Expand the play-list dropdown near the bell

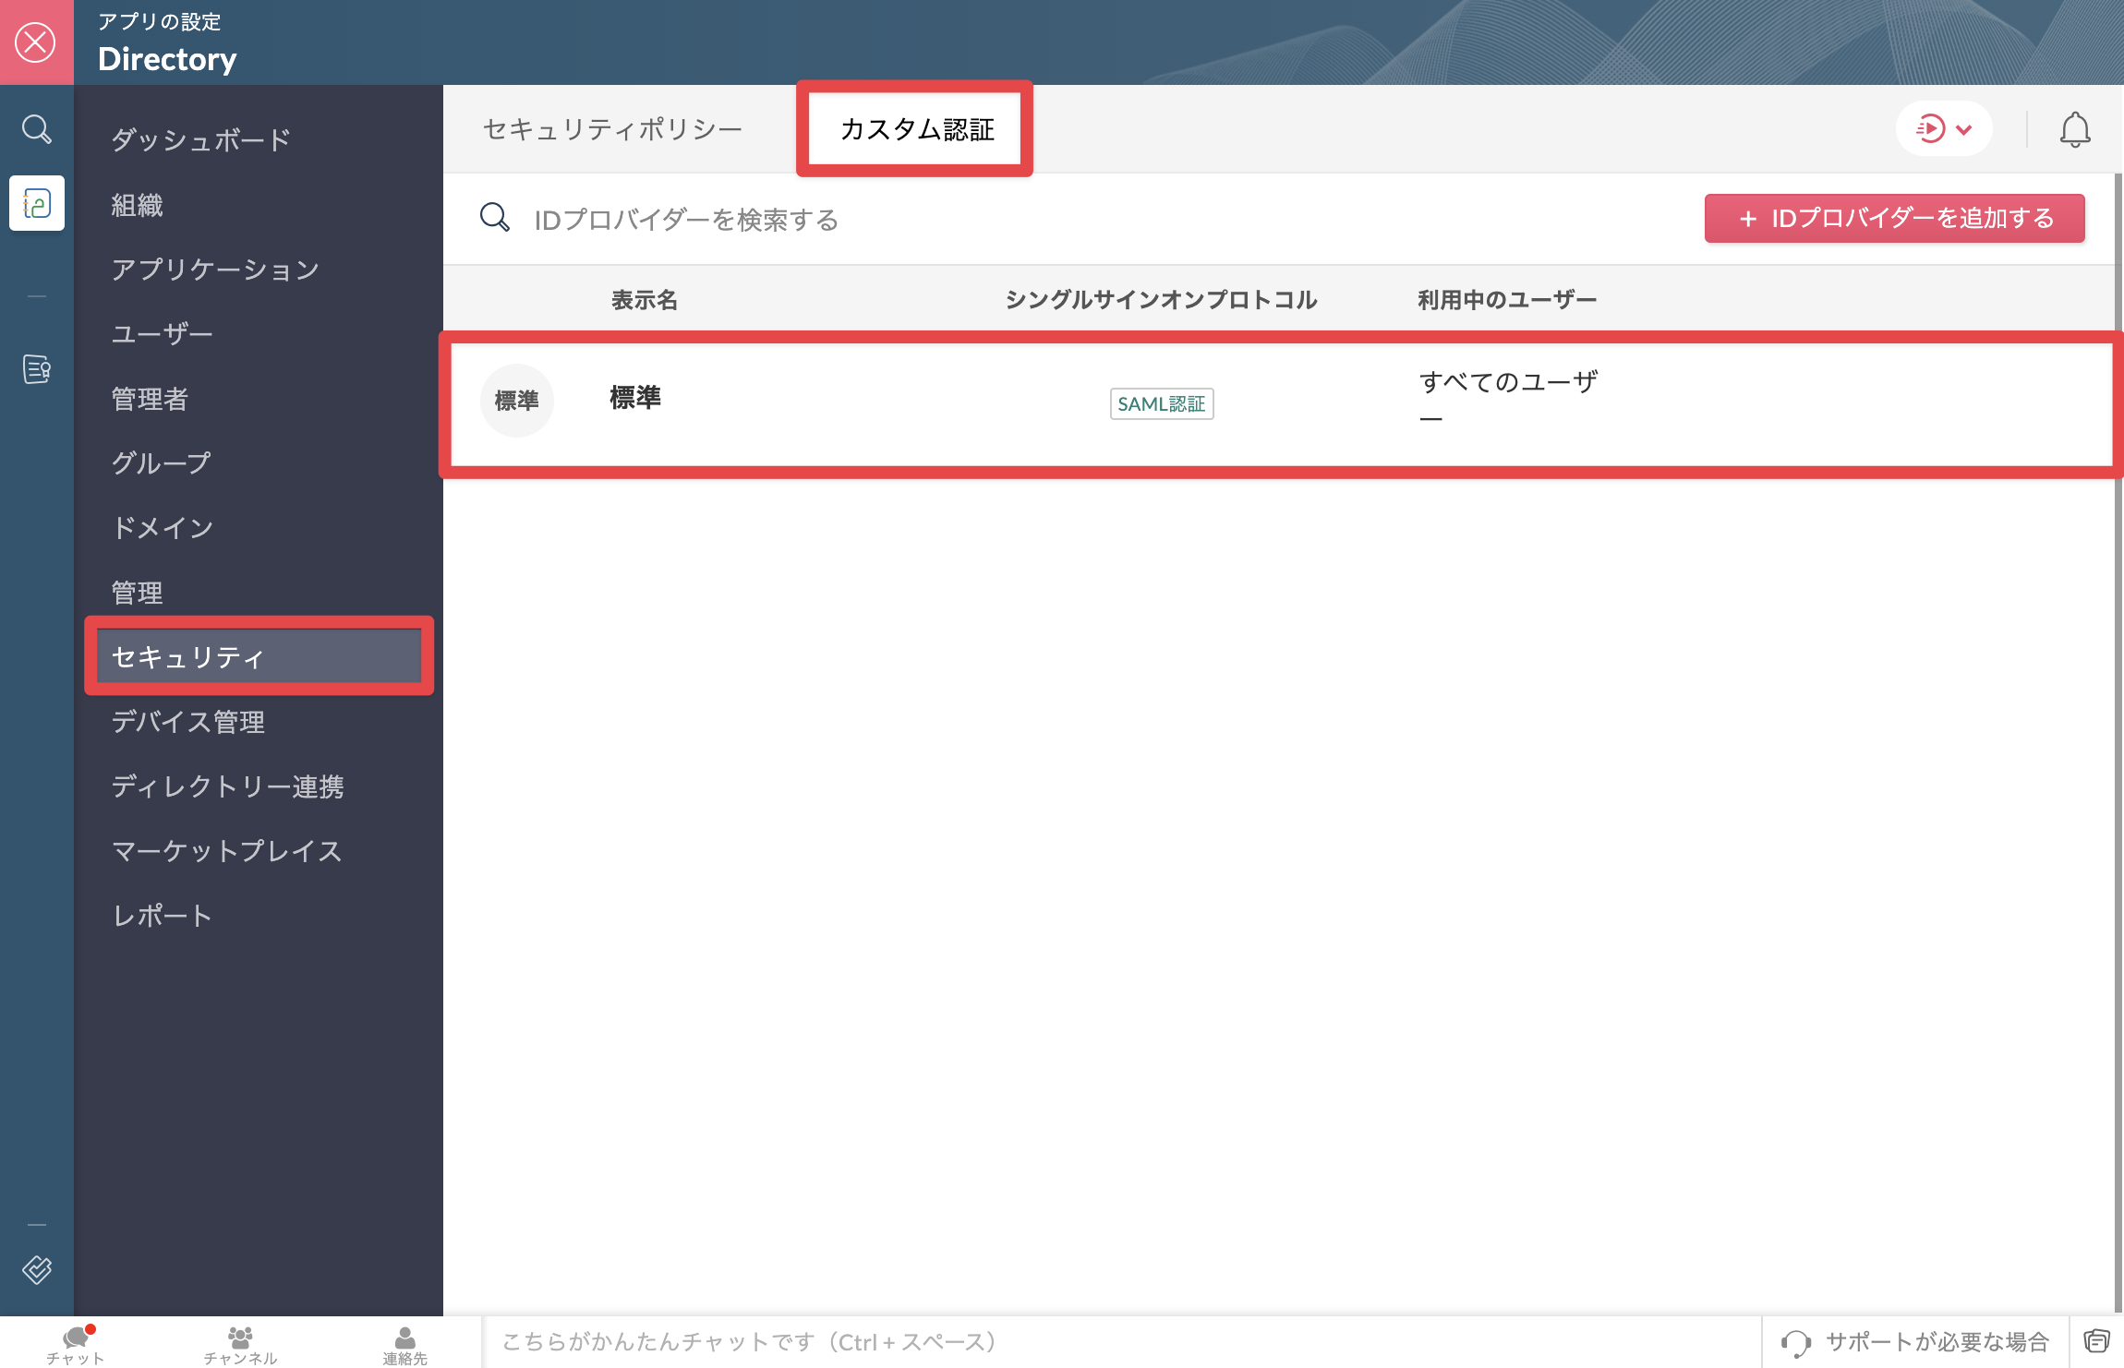click(1944, 128)
